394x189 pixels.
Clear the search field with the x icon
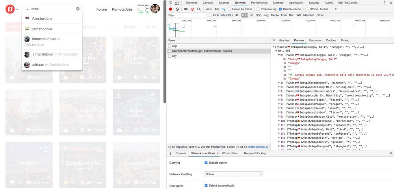pyautogui.click(x=78, y=9)
